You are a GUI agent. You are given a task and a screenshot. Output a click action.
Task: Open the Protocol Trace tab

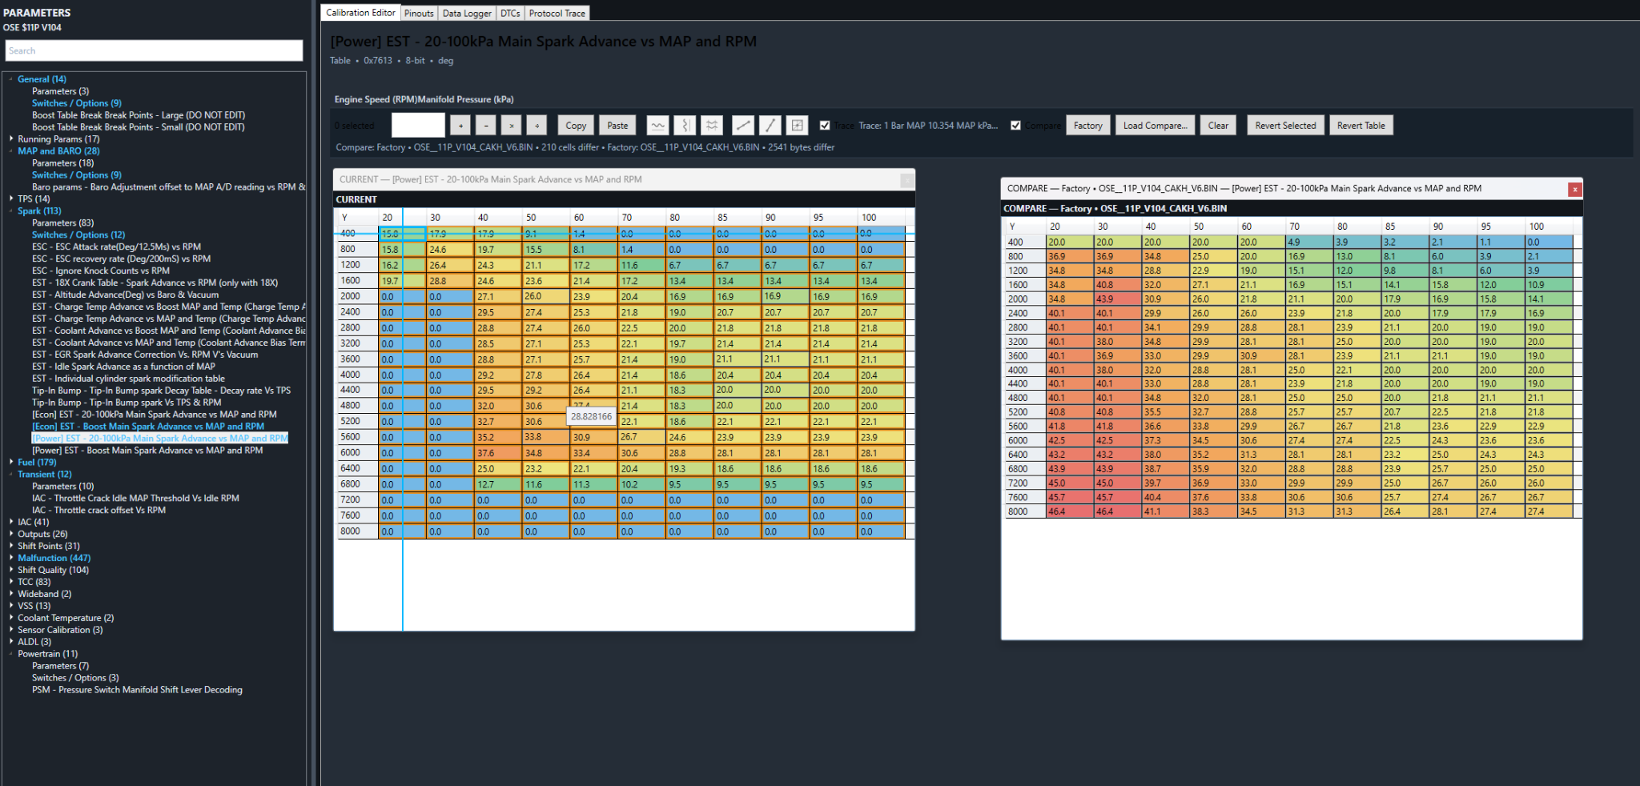557,14
